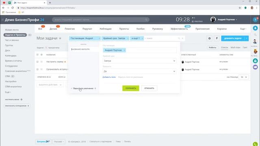
Task: Switch to the Помогаю tab
Action: (x=69, y=29)
